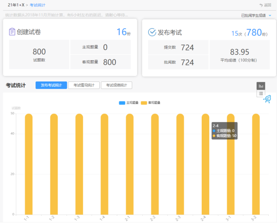Click the 创建试卷 clipboard icon
Screen dimensions: 277x224
(12, 32)
